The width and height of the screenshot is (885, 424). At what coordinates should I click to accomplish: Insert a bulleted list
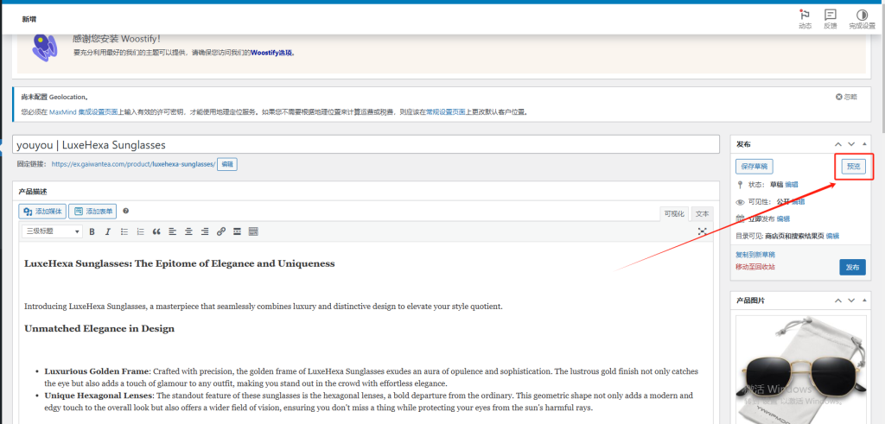[x=124, y=231]
